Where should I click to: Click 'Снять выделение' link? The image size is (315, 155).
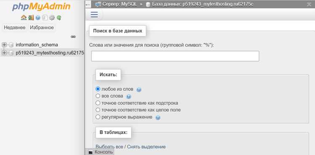click(x=146, y=147)
